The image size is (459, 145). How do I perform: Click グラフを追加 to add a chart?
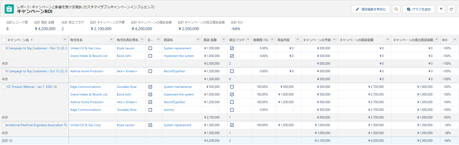pos(419,9)
